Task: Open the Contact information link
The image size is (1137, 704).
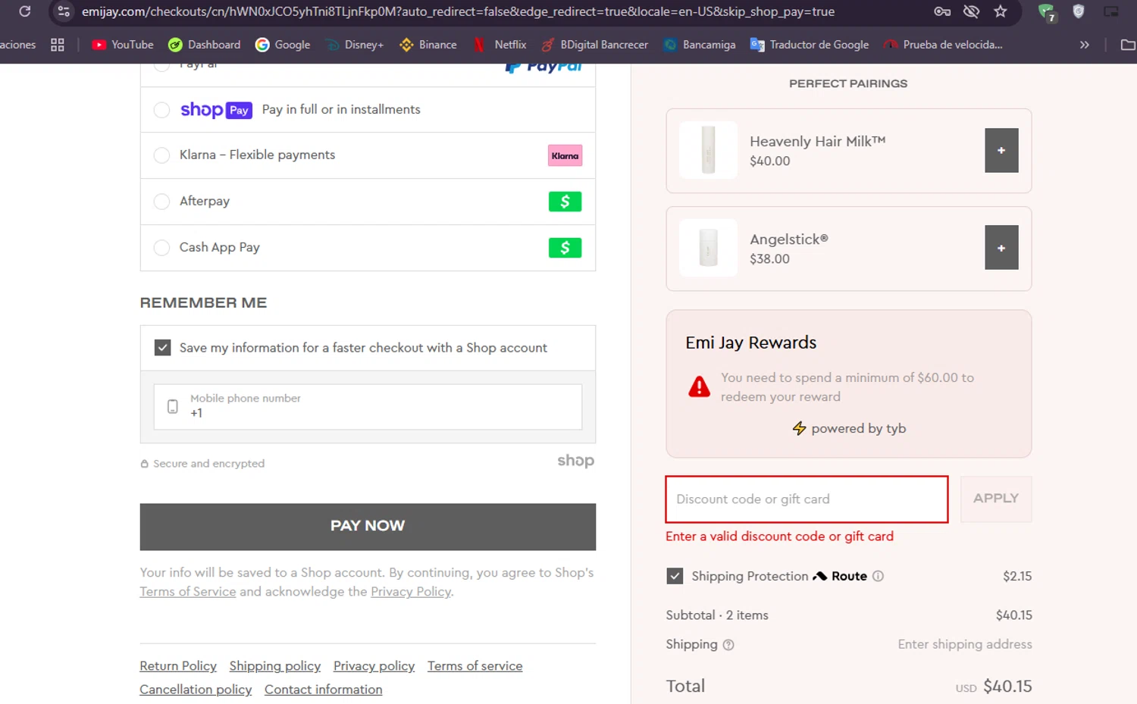Action: pyautogui.click(x=323, y=690)
